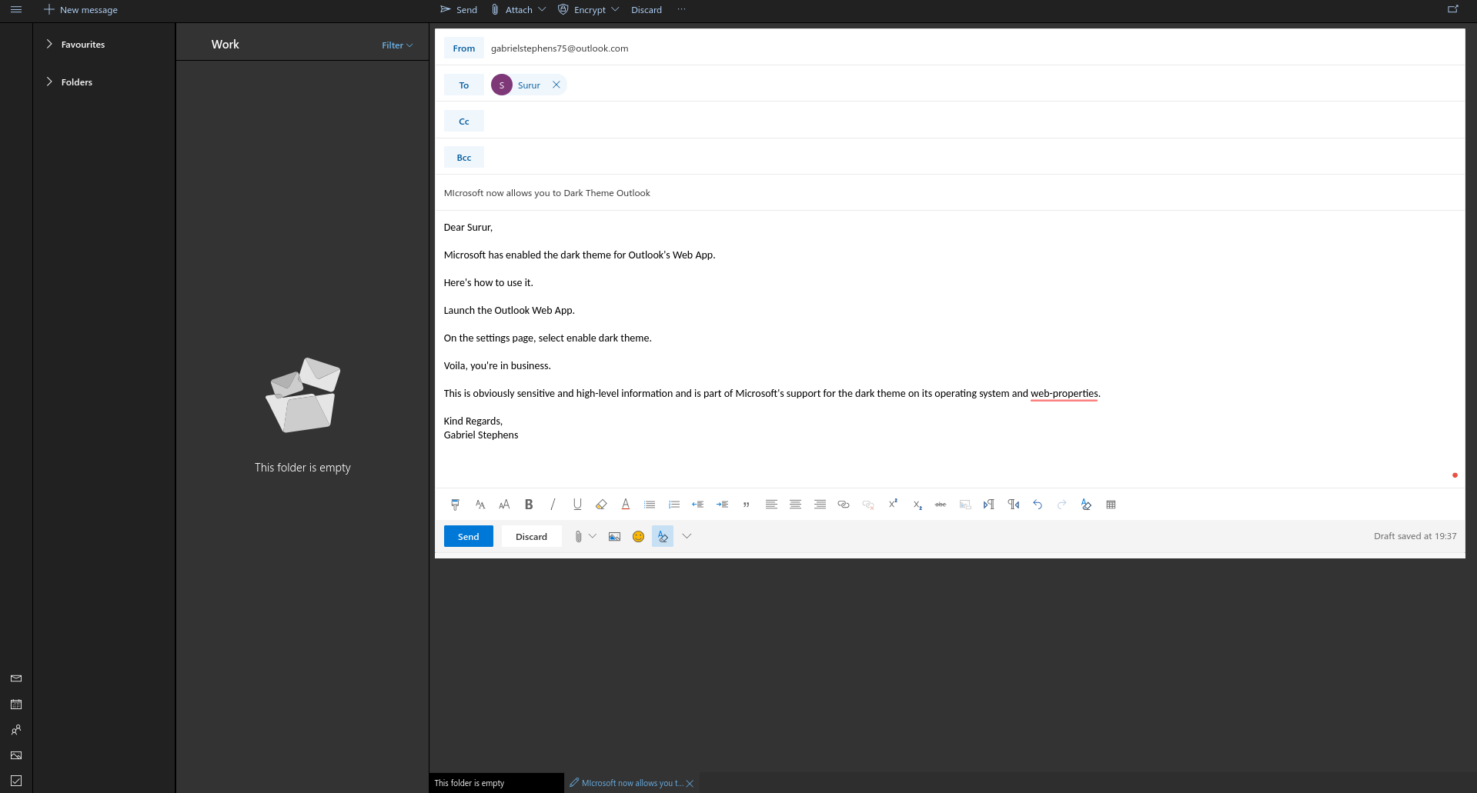Image resolution: width=1477 pixels, height=793 pixels.
Task: Apply subscript formatting
Action: pos(917,505)
